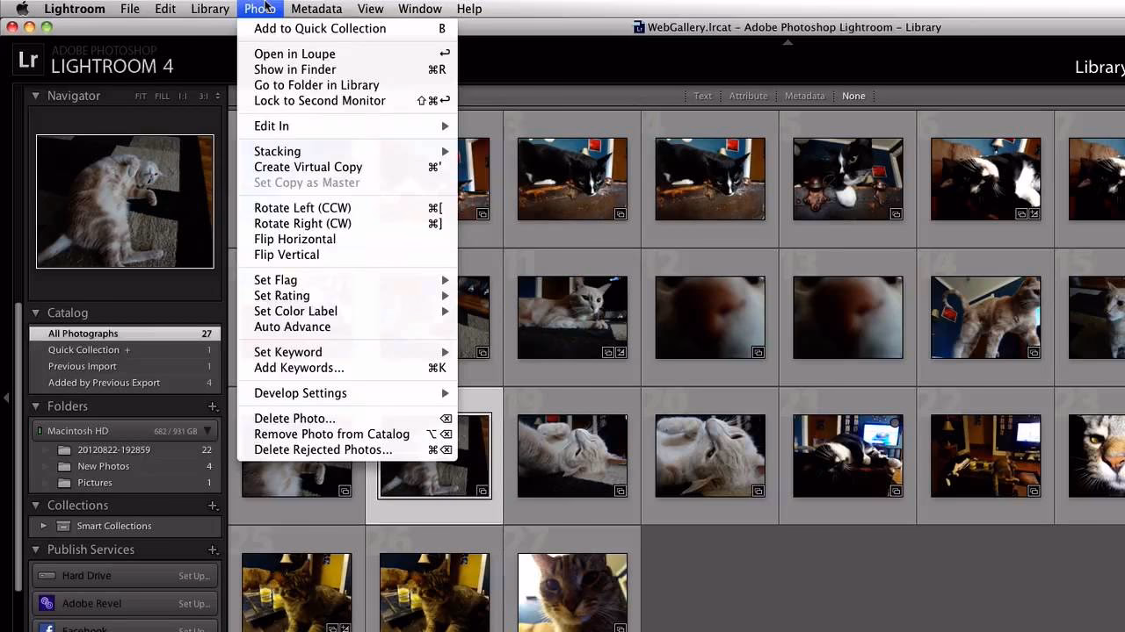
Task: Enable the Metadata filter
Action: (x=804, y=96)
